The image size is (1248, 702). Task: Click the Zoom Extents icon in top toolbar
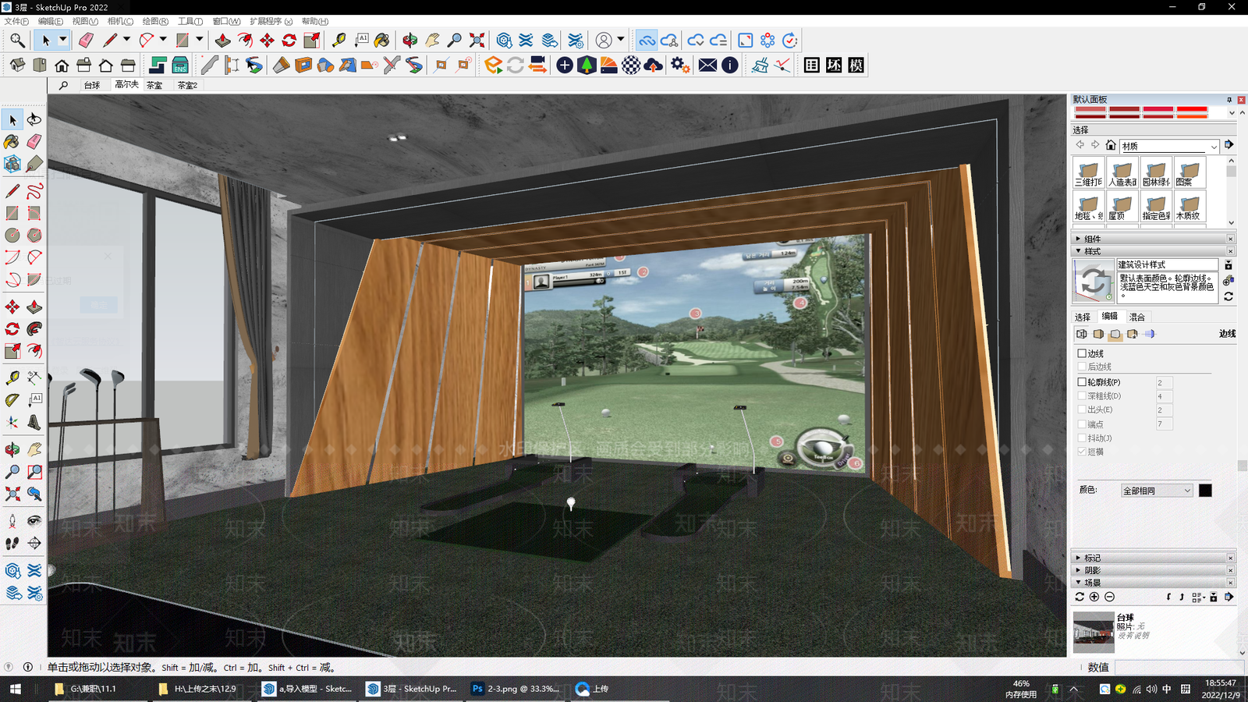pos(477,40)
